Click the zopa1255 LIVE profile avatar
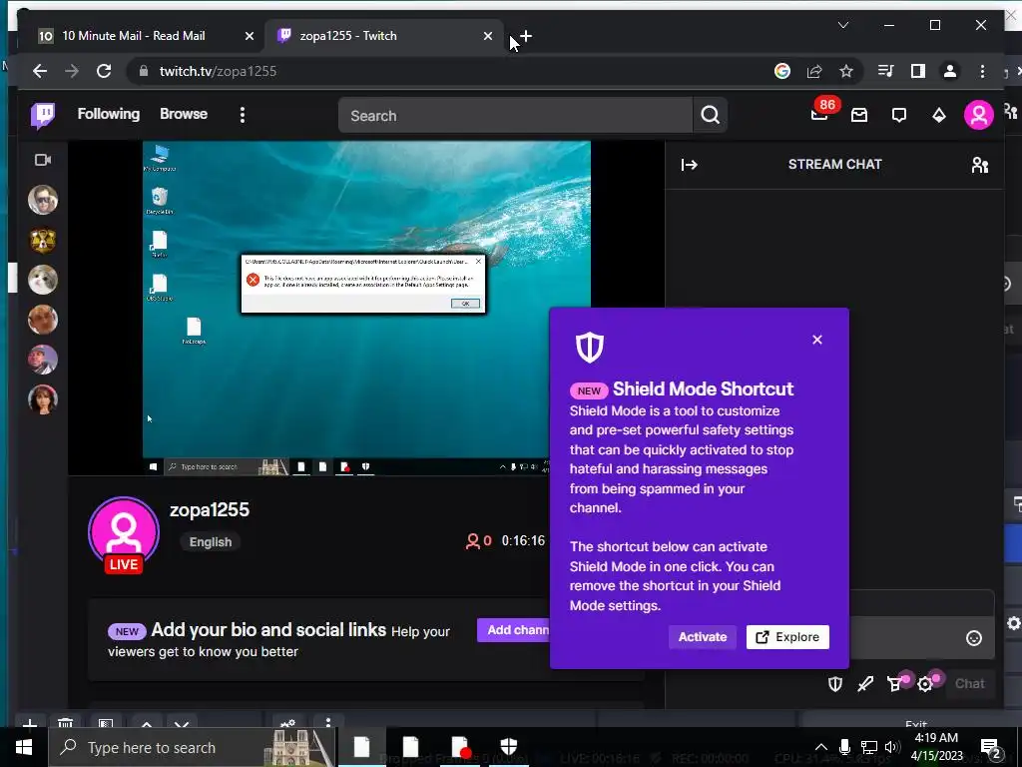Viewport: 1022px width, 767px height. tap(124, 535)
